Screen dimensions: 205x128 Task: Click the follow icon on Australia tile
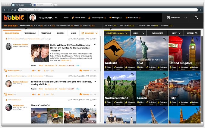tap(132, 39)
